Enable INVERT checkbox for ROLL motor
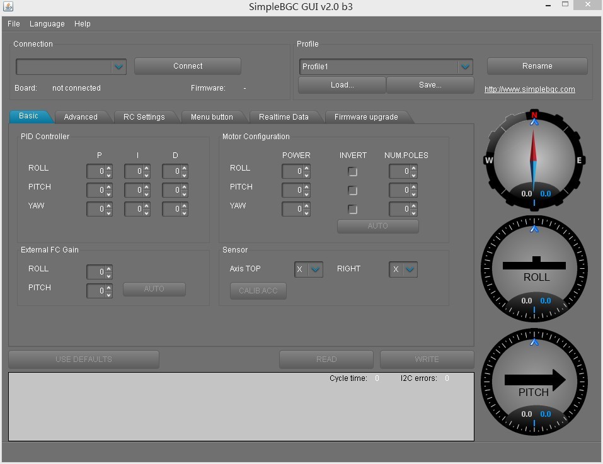Screen dimensions: 603x464 pyautogui.click(x=353, y=172)
